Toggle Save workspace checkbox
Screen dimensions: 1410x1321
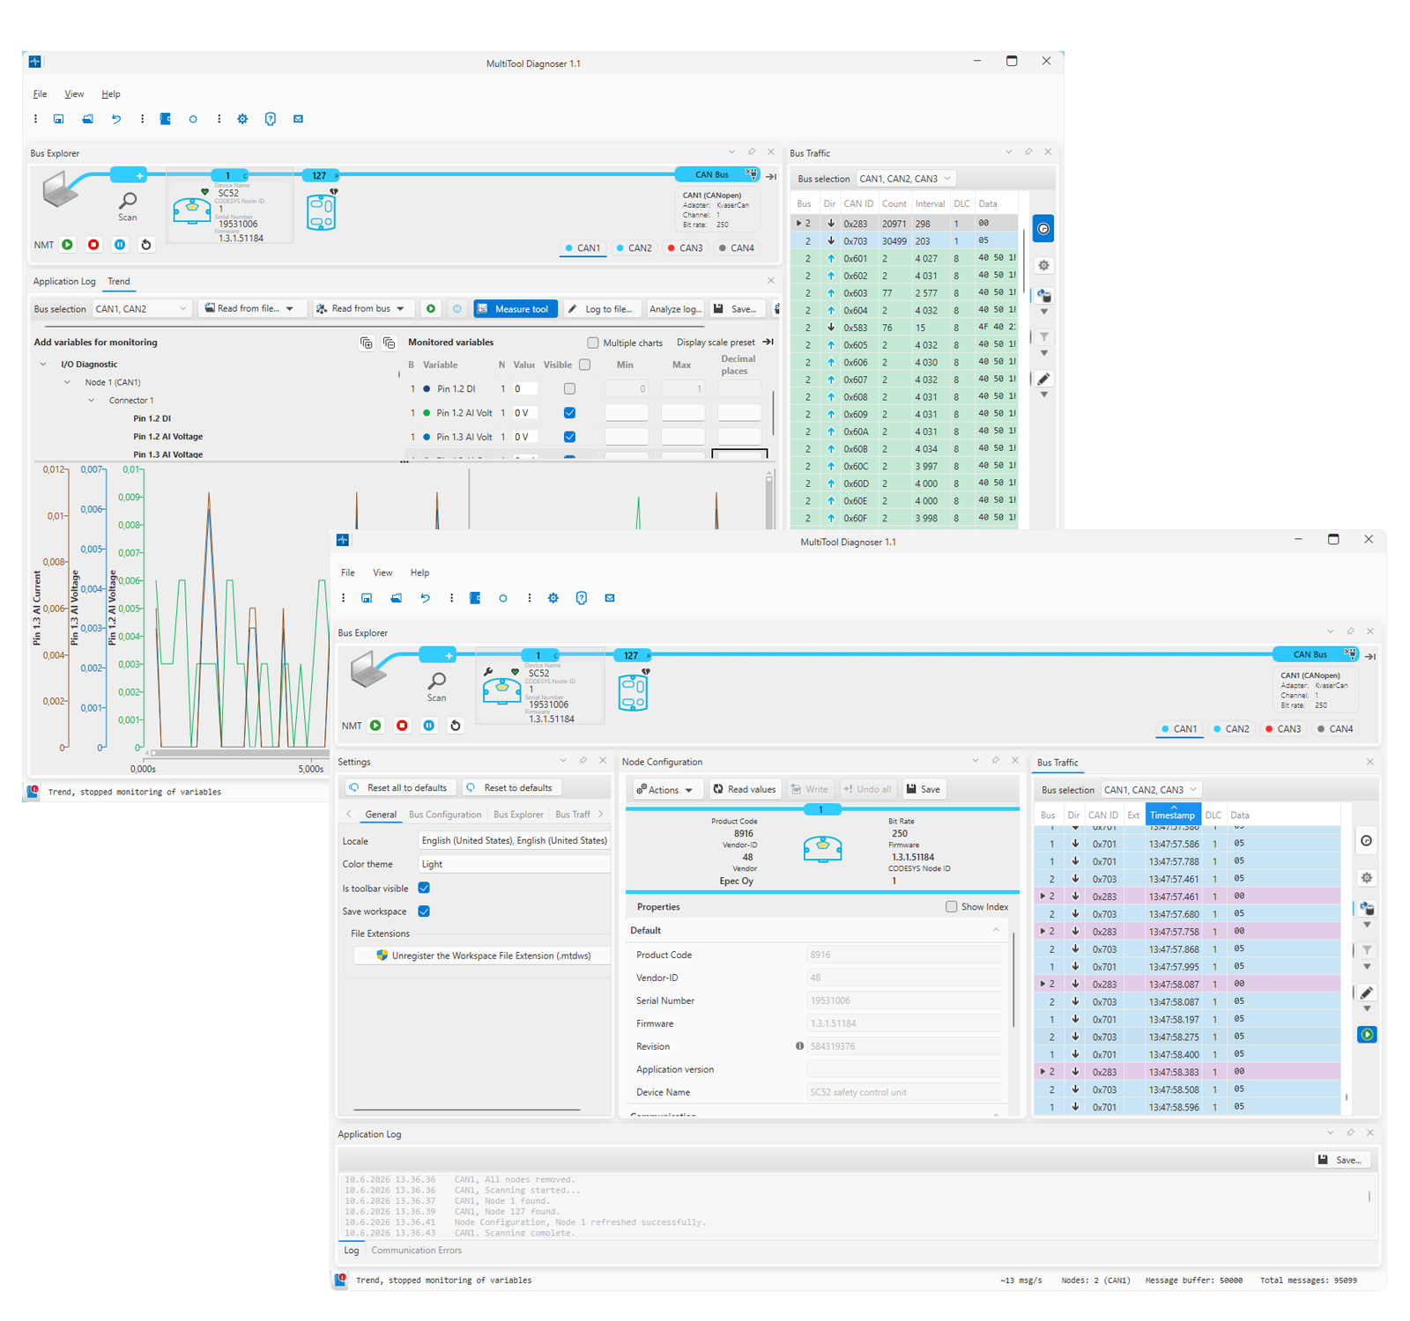424,911
